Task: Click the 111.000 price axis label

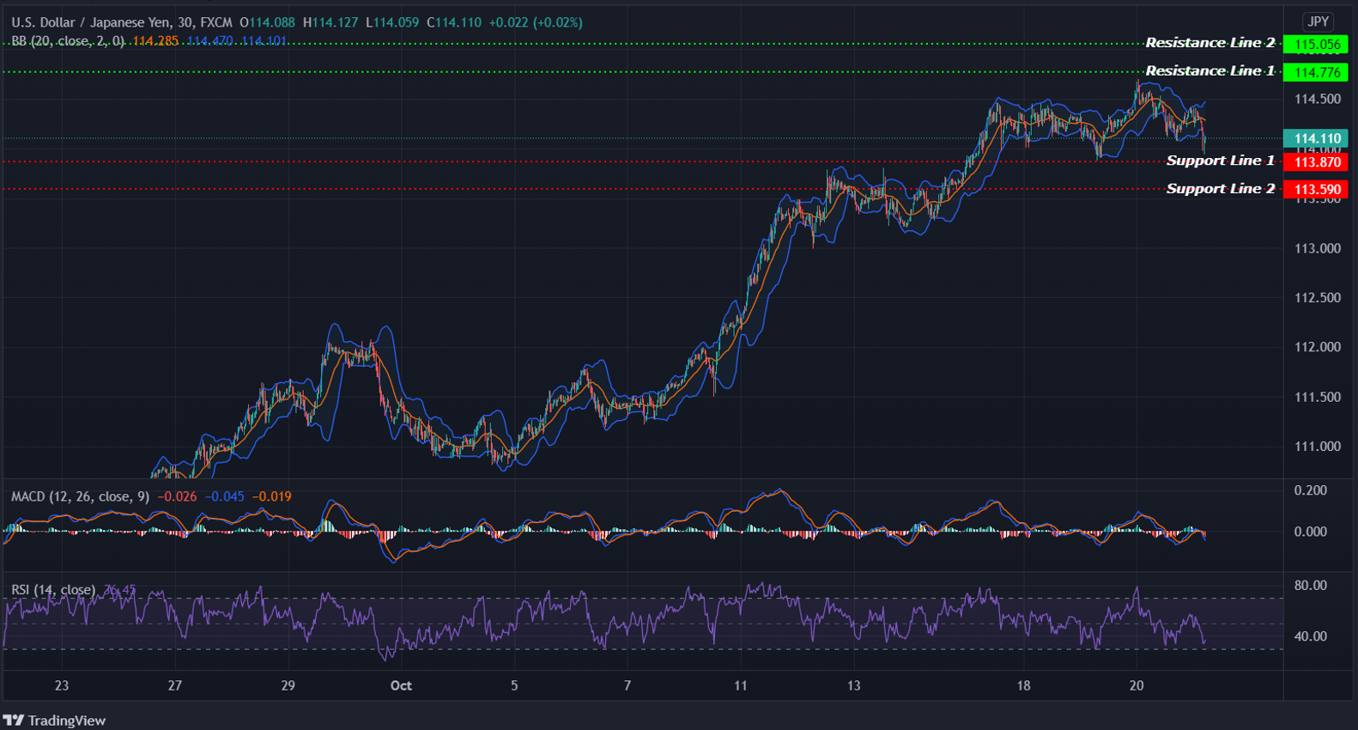Action: pos(1318,447)
